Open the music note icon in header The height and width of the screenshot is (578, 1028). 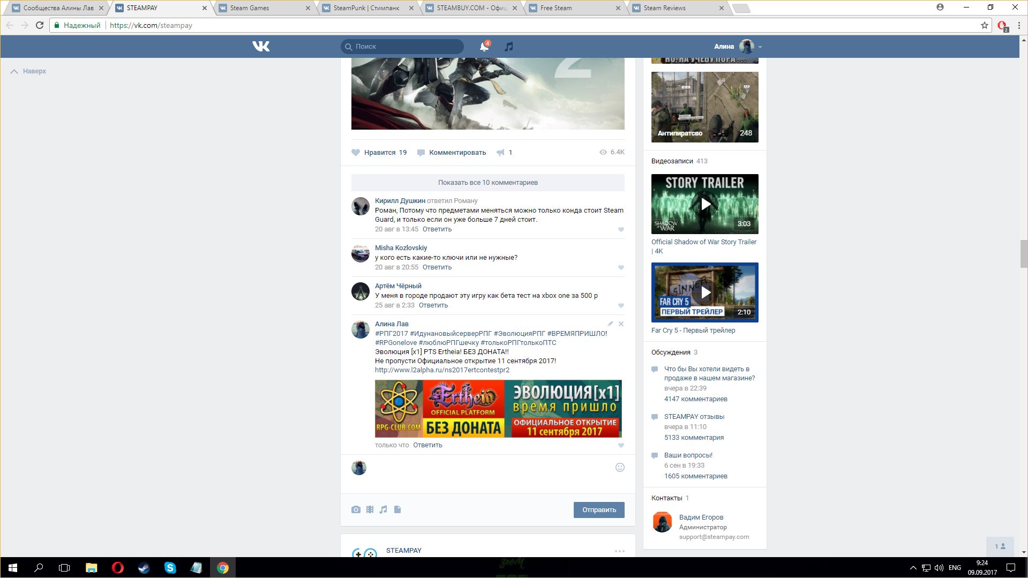(x=509, y=47)
